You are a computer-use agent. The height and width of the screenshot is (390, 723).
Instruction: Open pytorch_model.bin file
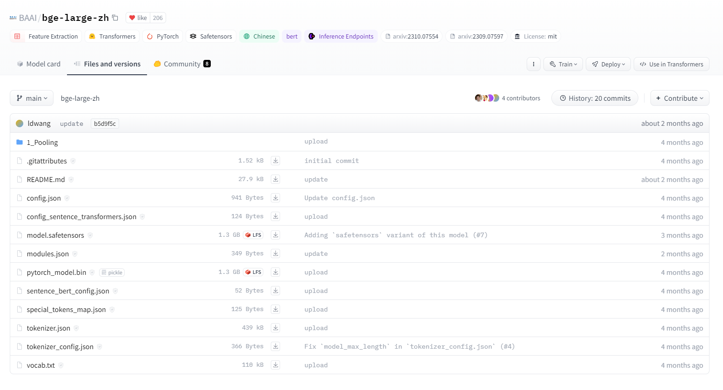pyautogui.click(x=56, y=273)
